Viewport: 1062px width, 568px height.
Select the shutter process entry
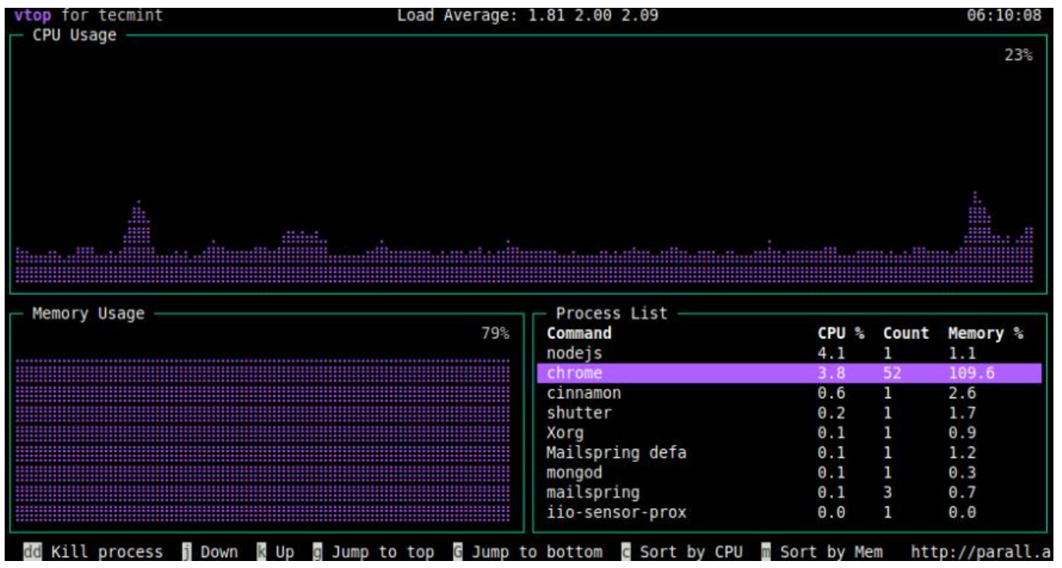(578, 413)
